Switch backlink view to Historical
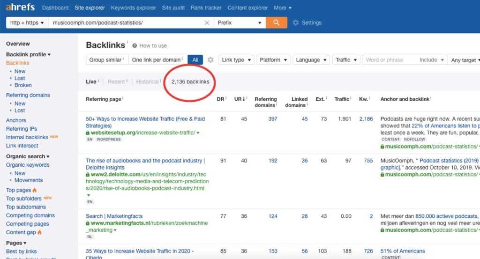The width and height of the screenshot is (480, 259). 148,81
